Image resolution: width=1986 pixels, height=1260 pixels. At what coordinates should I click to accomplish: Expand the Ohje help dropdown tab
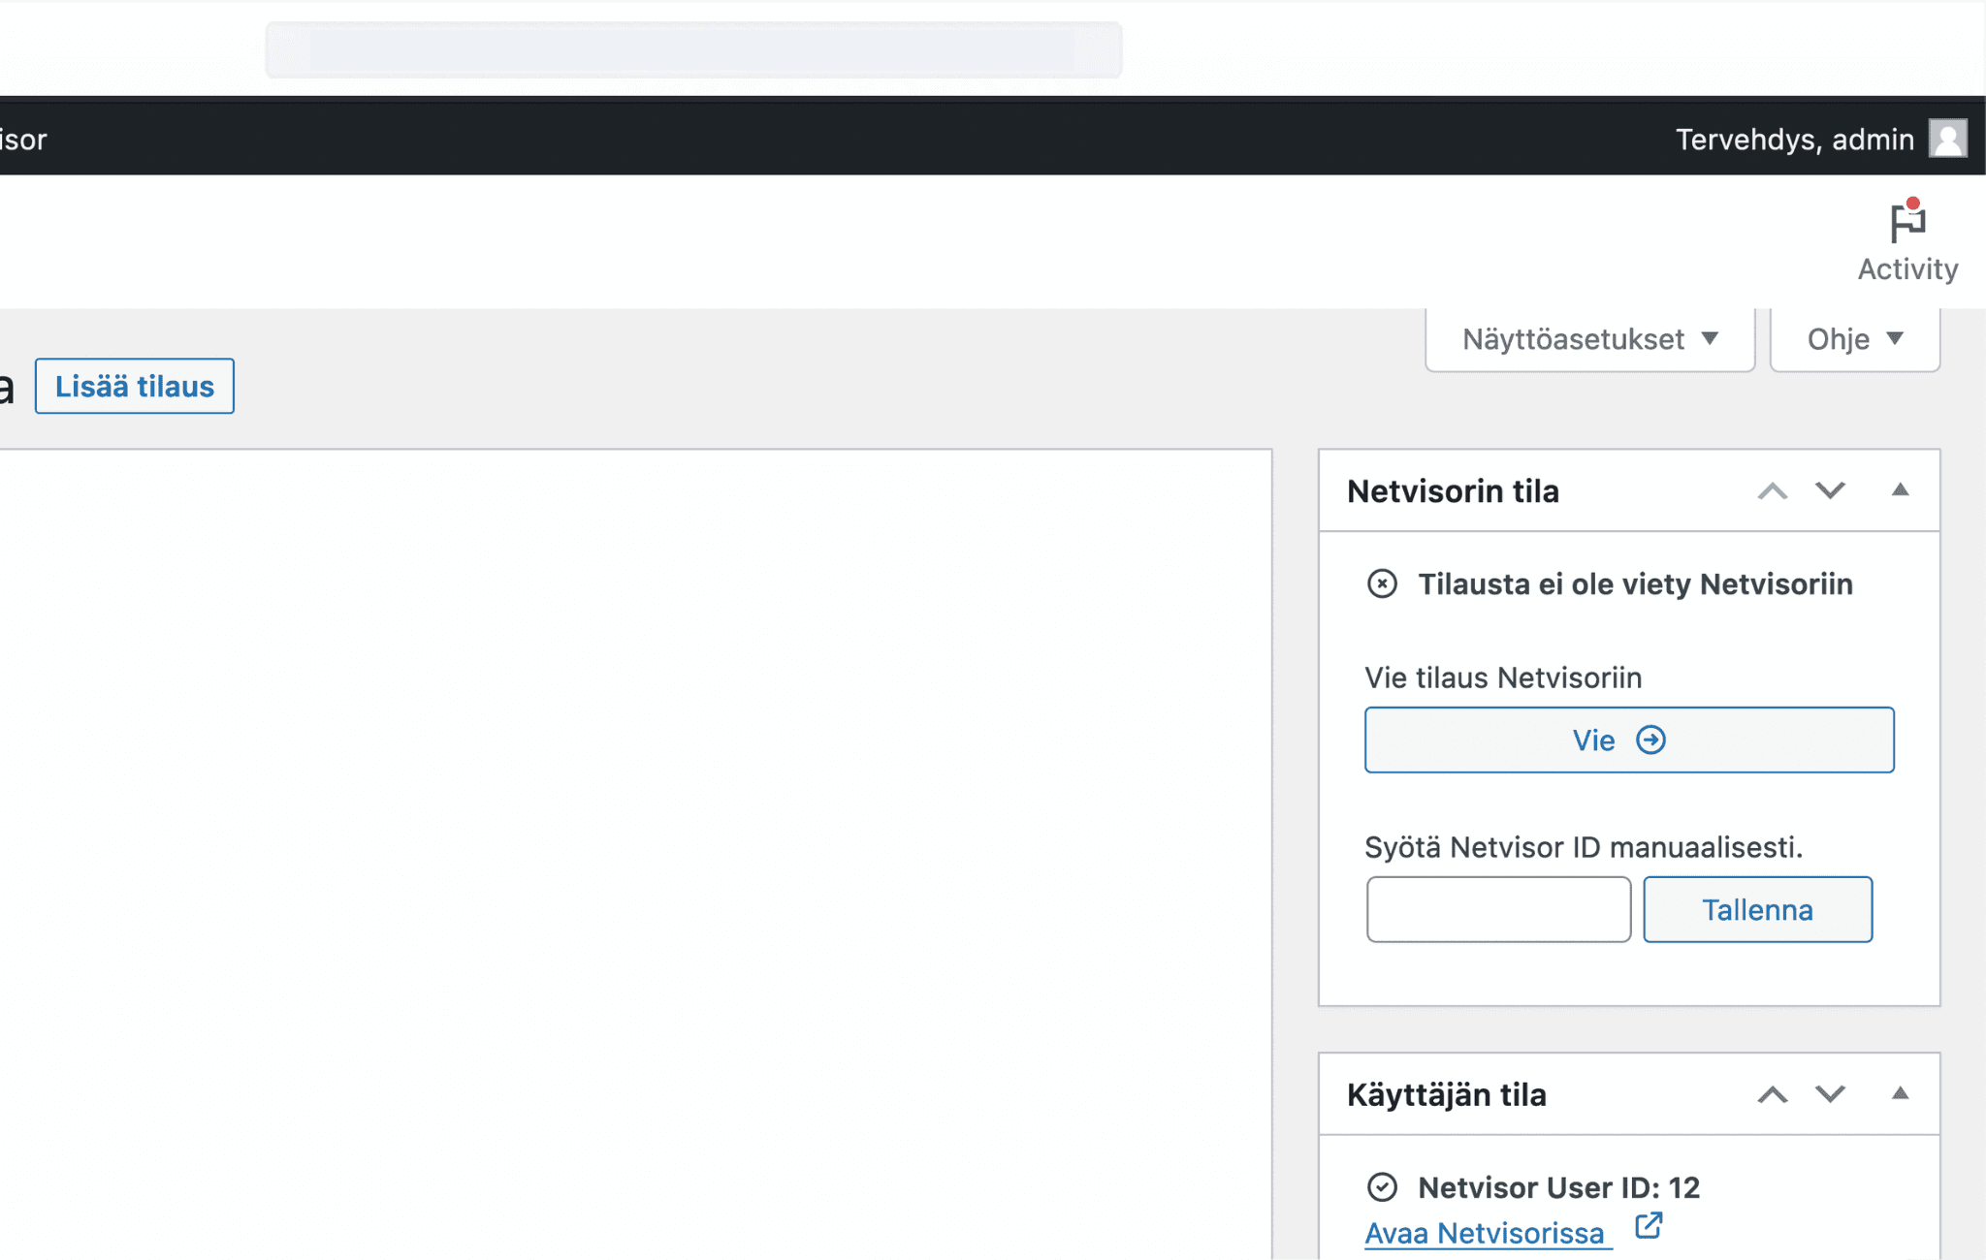pos(1854,339)
